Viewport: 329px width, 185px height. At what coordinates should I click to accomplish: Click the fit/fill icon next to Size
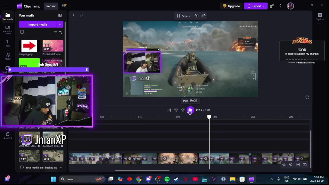196,16
